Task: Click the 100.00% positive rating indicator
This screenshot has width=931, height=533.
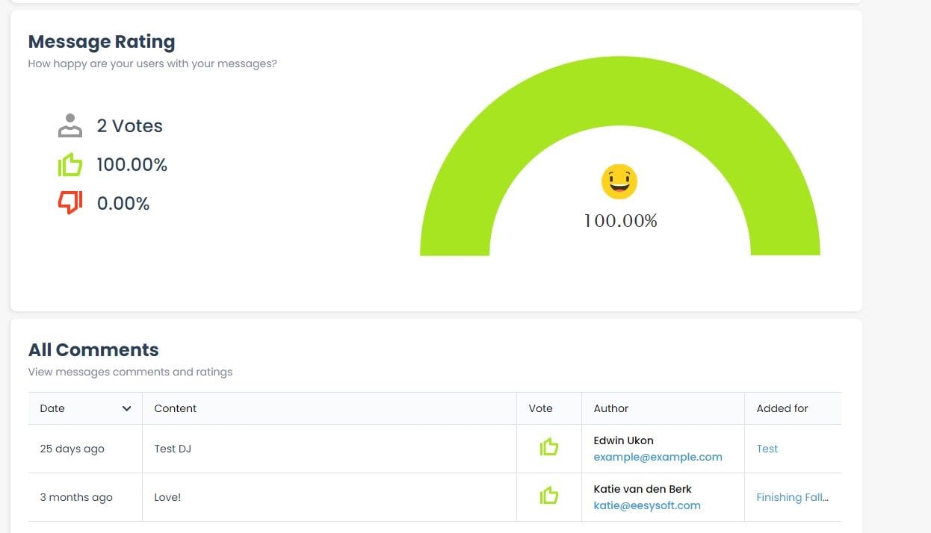Action: click(132, 164)
